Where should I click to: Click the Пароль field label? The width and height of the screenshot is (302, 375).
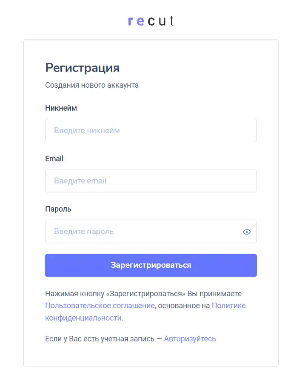point(58,209)
